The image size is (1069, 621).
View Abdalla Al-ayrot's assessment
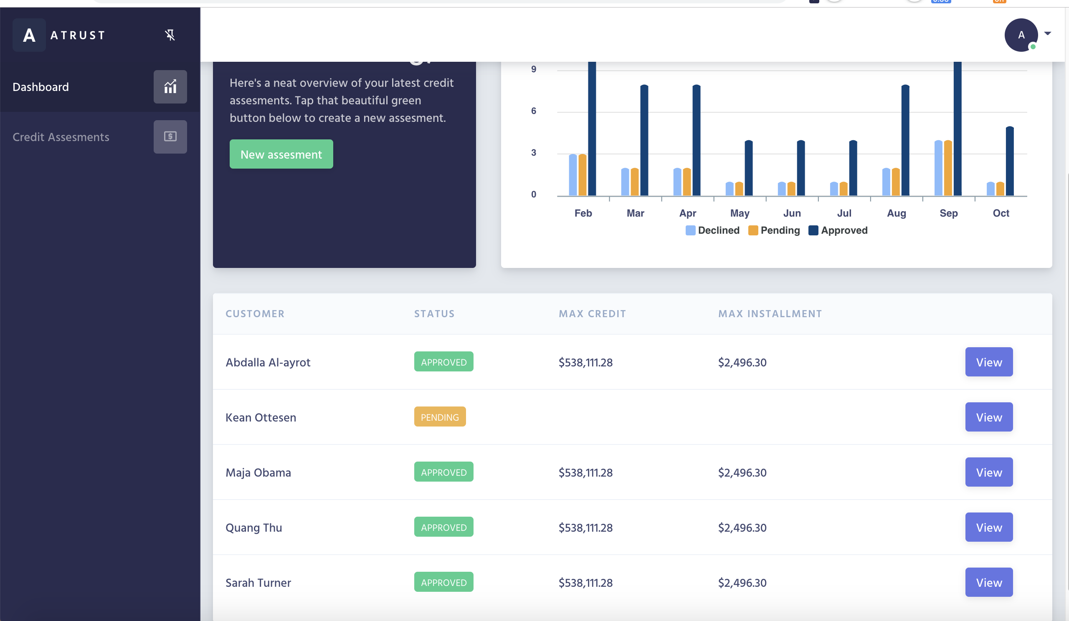click(x=988, y=362)
